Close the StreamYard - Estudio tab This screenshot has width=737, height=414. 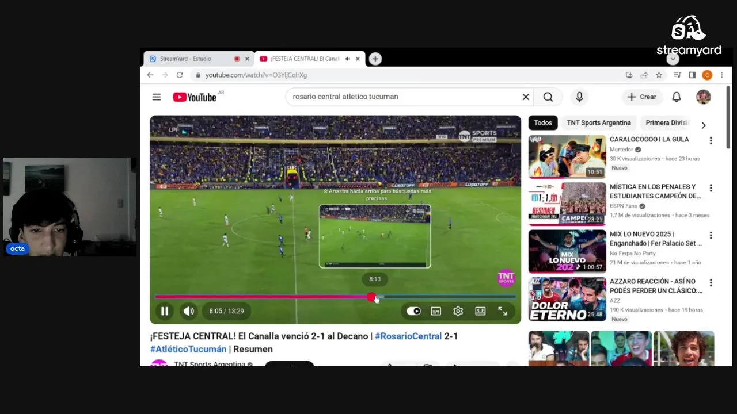[x=247, y=59]
